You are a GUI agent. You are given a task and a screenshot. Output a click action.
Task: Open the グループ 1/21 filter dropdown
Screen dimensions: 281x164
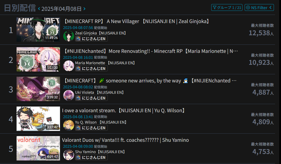tap(227, 8)
